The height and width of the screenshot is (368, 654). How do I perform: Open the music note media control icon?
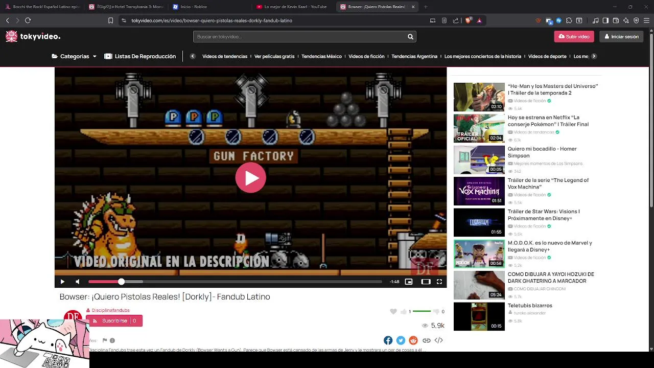596,20
